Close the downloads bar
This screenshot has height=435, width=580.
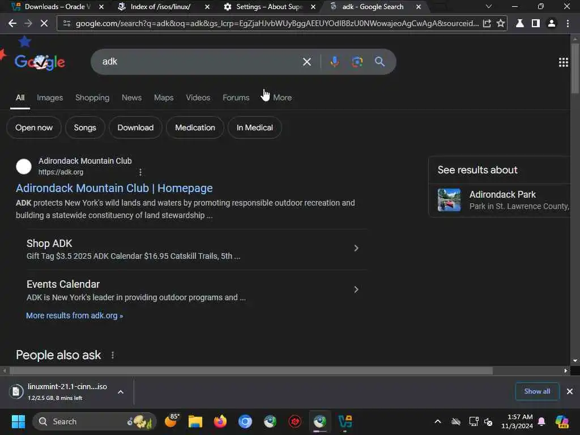[x=570, y=391]
